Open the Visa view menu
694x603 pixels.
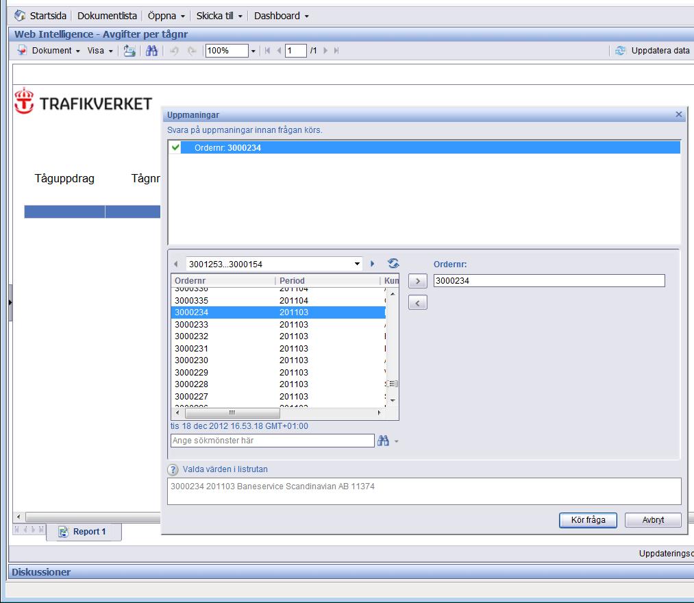[x=100, y=51]
